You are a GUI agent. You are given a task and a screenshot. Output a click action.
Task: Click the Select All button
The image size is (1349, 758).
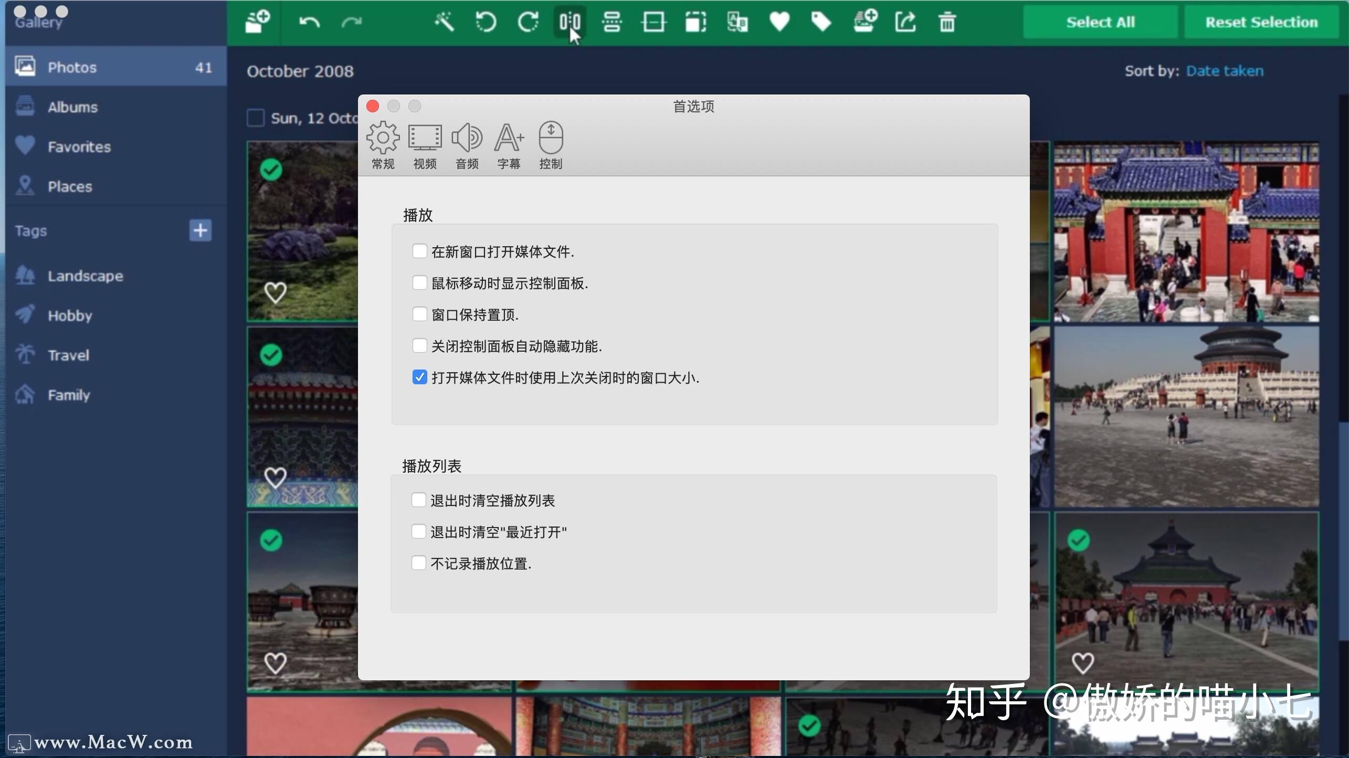pos(1100,22)
